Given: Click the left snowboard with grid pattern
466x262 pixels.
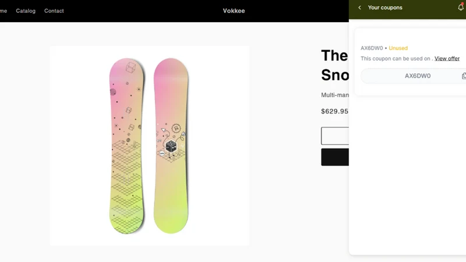Looking at the screenshot, I should coord(126,146).
